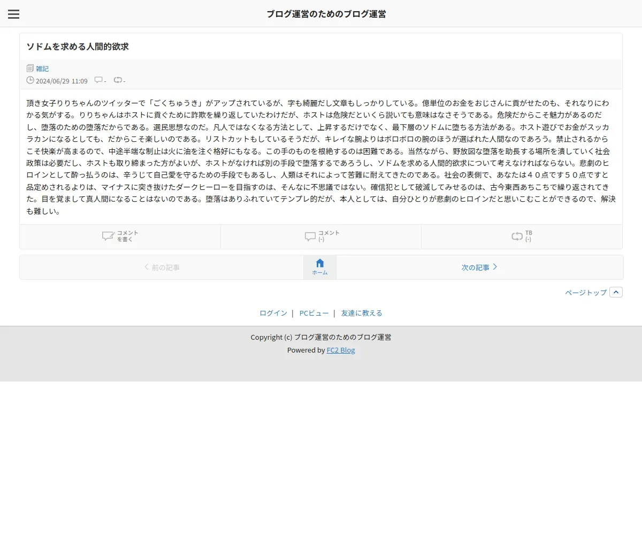Click the trackback count icon

pyautogui.click(x=118, y=80)
